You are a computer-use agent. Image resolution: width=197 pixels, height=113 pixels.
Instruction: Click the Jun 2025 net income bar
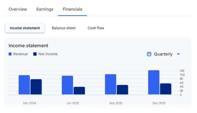(x=79, y=91)
